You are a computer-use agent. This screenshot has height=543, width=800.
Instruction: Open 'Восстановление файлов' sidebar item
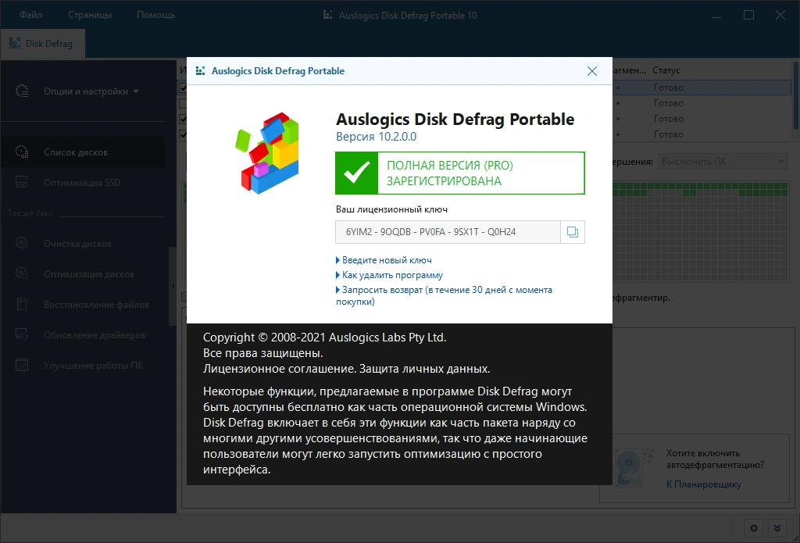[x=96, y=305]
